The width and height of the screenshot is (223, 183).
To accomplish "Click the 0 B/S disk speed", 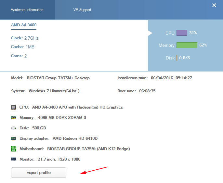I will (x=184, y=58).
